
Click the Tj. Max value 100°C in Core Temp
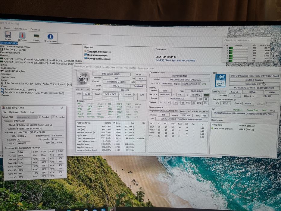[x=24, y=156]
